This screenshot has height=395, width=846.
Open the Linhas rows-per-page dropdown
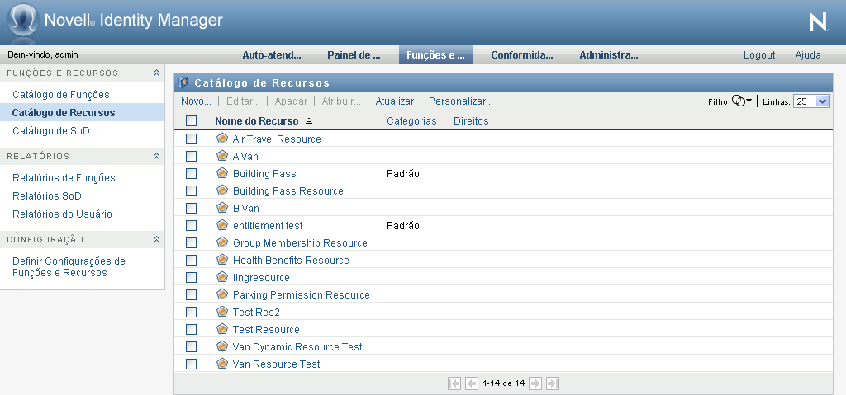coord(811,101)
